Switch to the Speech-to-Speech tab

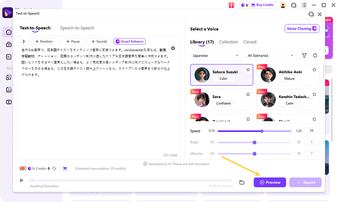point(77,28)
